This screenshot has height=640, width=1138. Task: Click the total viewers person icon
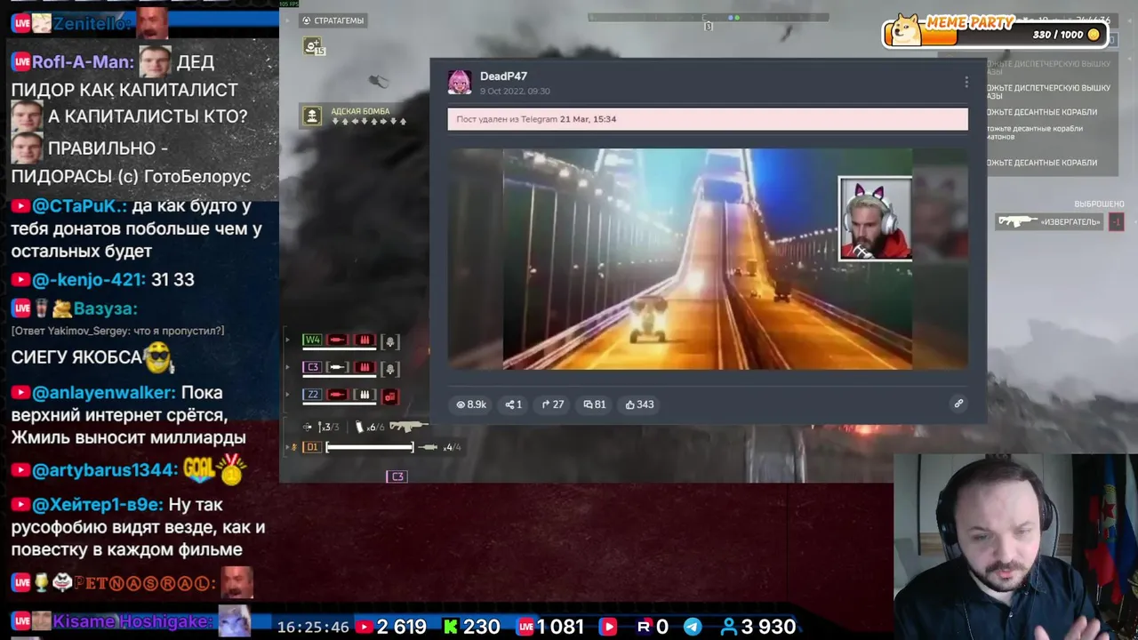[x=729, y=627]
